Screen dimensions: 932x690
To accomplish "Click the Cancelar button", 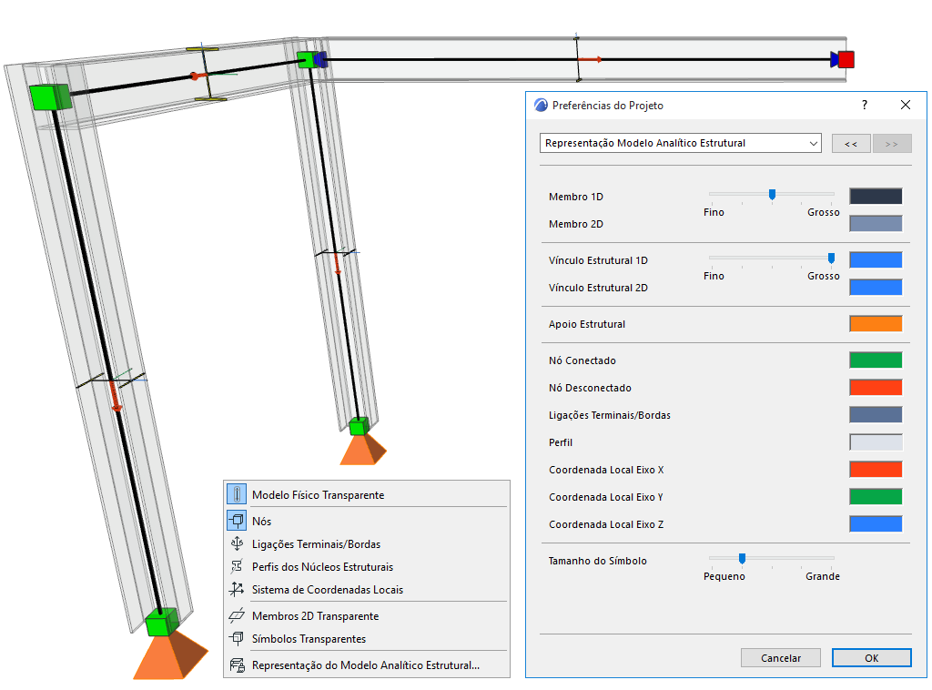I will click(781, 658).
